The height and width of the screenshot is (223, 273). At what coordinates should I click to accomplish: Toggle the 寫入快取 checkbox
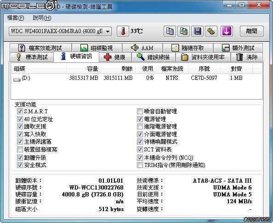point(20,134)
